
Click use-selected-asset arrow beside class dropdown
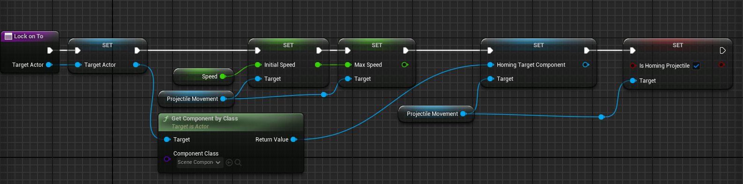coord(229,163)
